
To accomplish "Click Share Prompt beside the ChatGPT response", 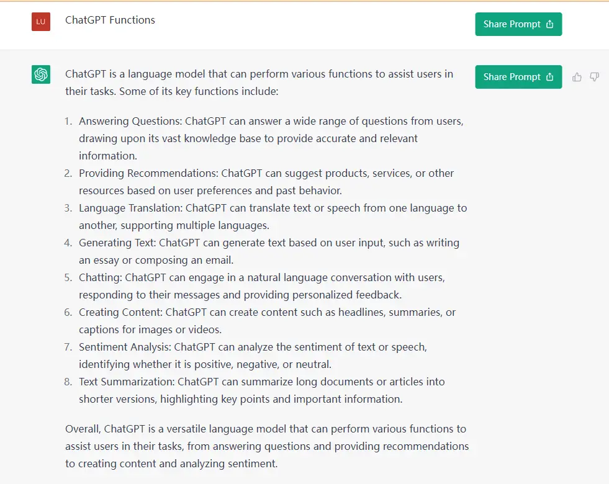I will pyautogui.click(x=518, y=77).
